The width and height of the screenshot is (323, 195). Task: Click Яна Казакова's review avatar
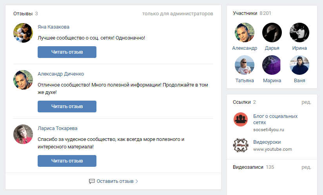(x=23, y=33)
